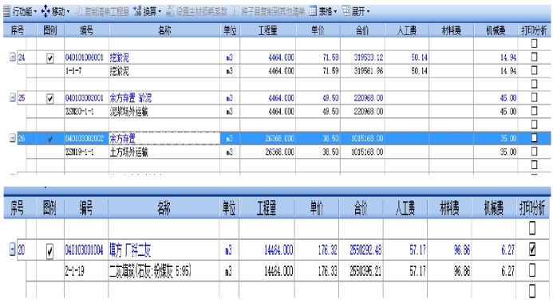Click the 设置主材损耗系数 toolbar label
Image resolution: width=553 pixels, height=307 pixels.
(x=202, y=12)
